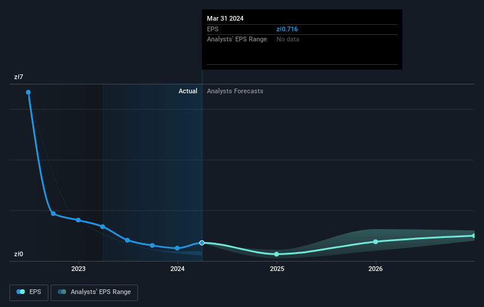Click the 2023 axis label

pos(78,269)
